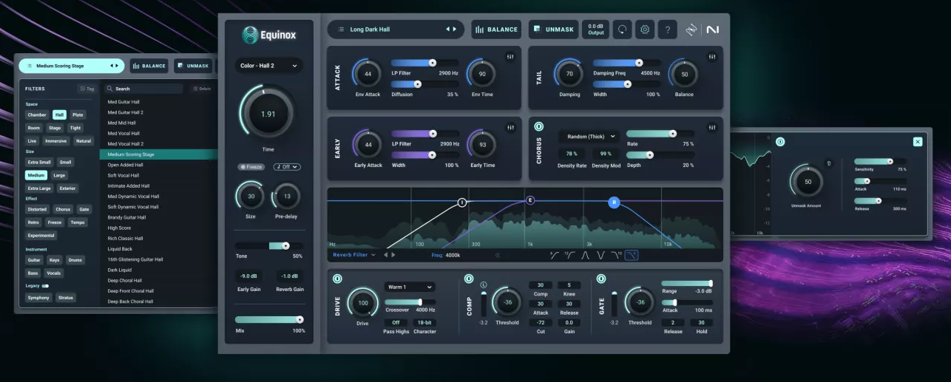Open Tail section advanced settings icon

712,57
